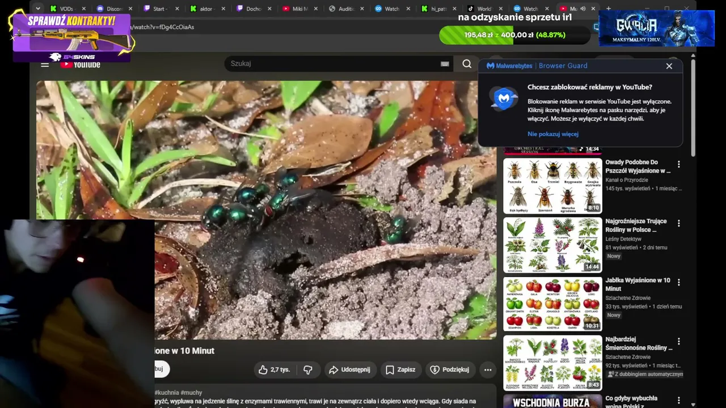Viewport: 726px width, 408px height.
Task: Click the Zapisz save button
Action: click(x=400, y=369)
